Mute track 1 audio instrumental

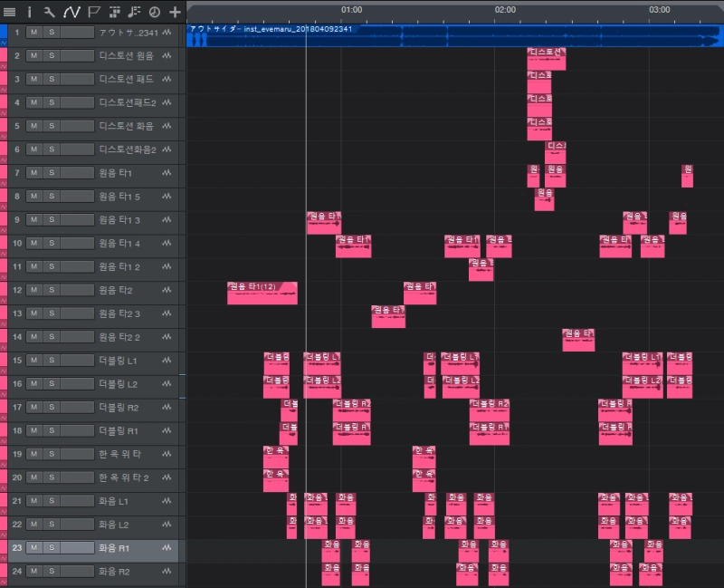33,33
